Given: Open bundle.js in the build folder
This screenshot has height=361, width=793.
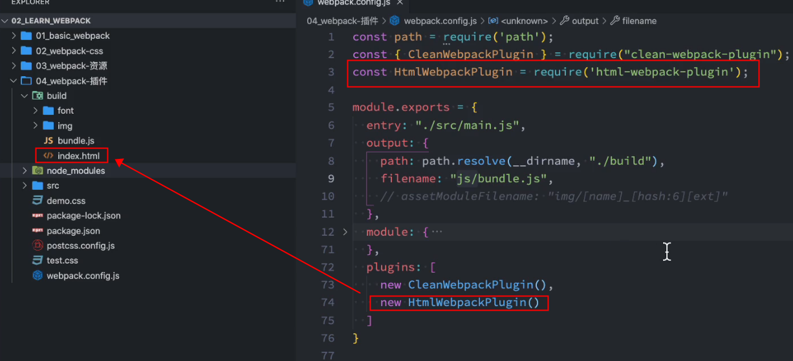Looking at the screenshot, I should (x=76, y=141).
